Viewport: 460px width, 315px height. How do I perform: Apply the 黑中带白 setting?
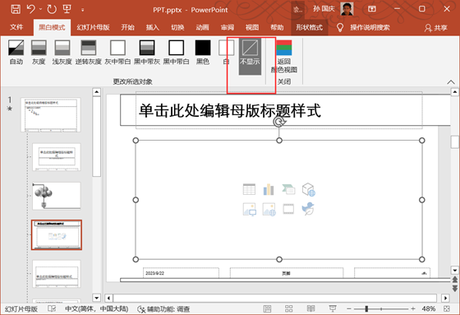(x=176, y=53)
